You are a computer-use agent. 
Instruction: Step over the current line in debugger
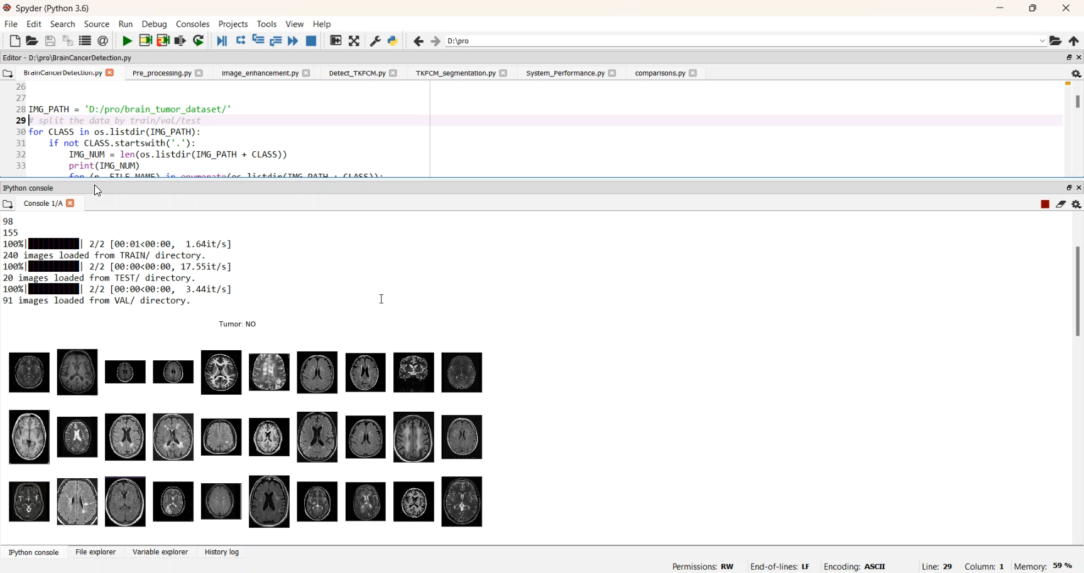point(241,41)
